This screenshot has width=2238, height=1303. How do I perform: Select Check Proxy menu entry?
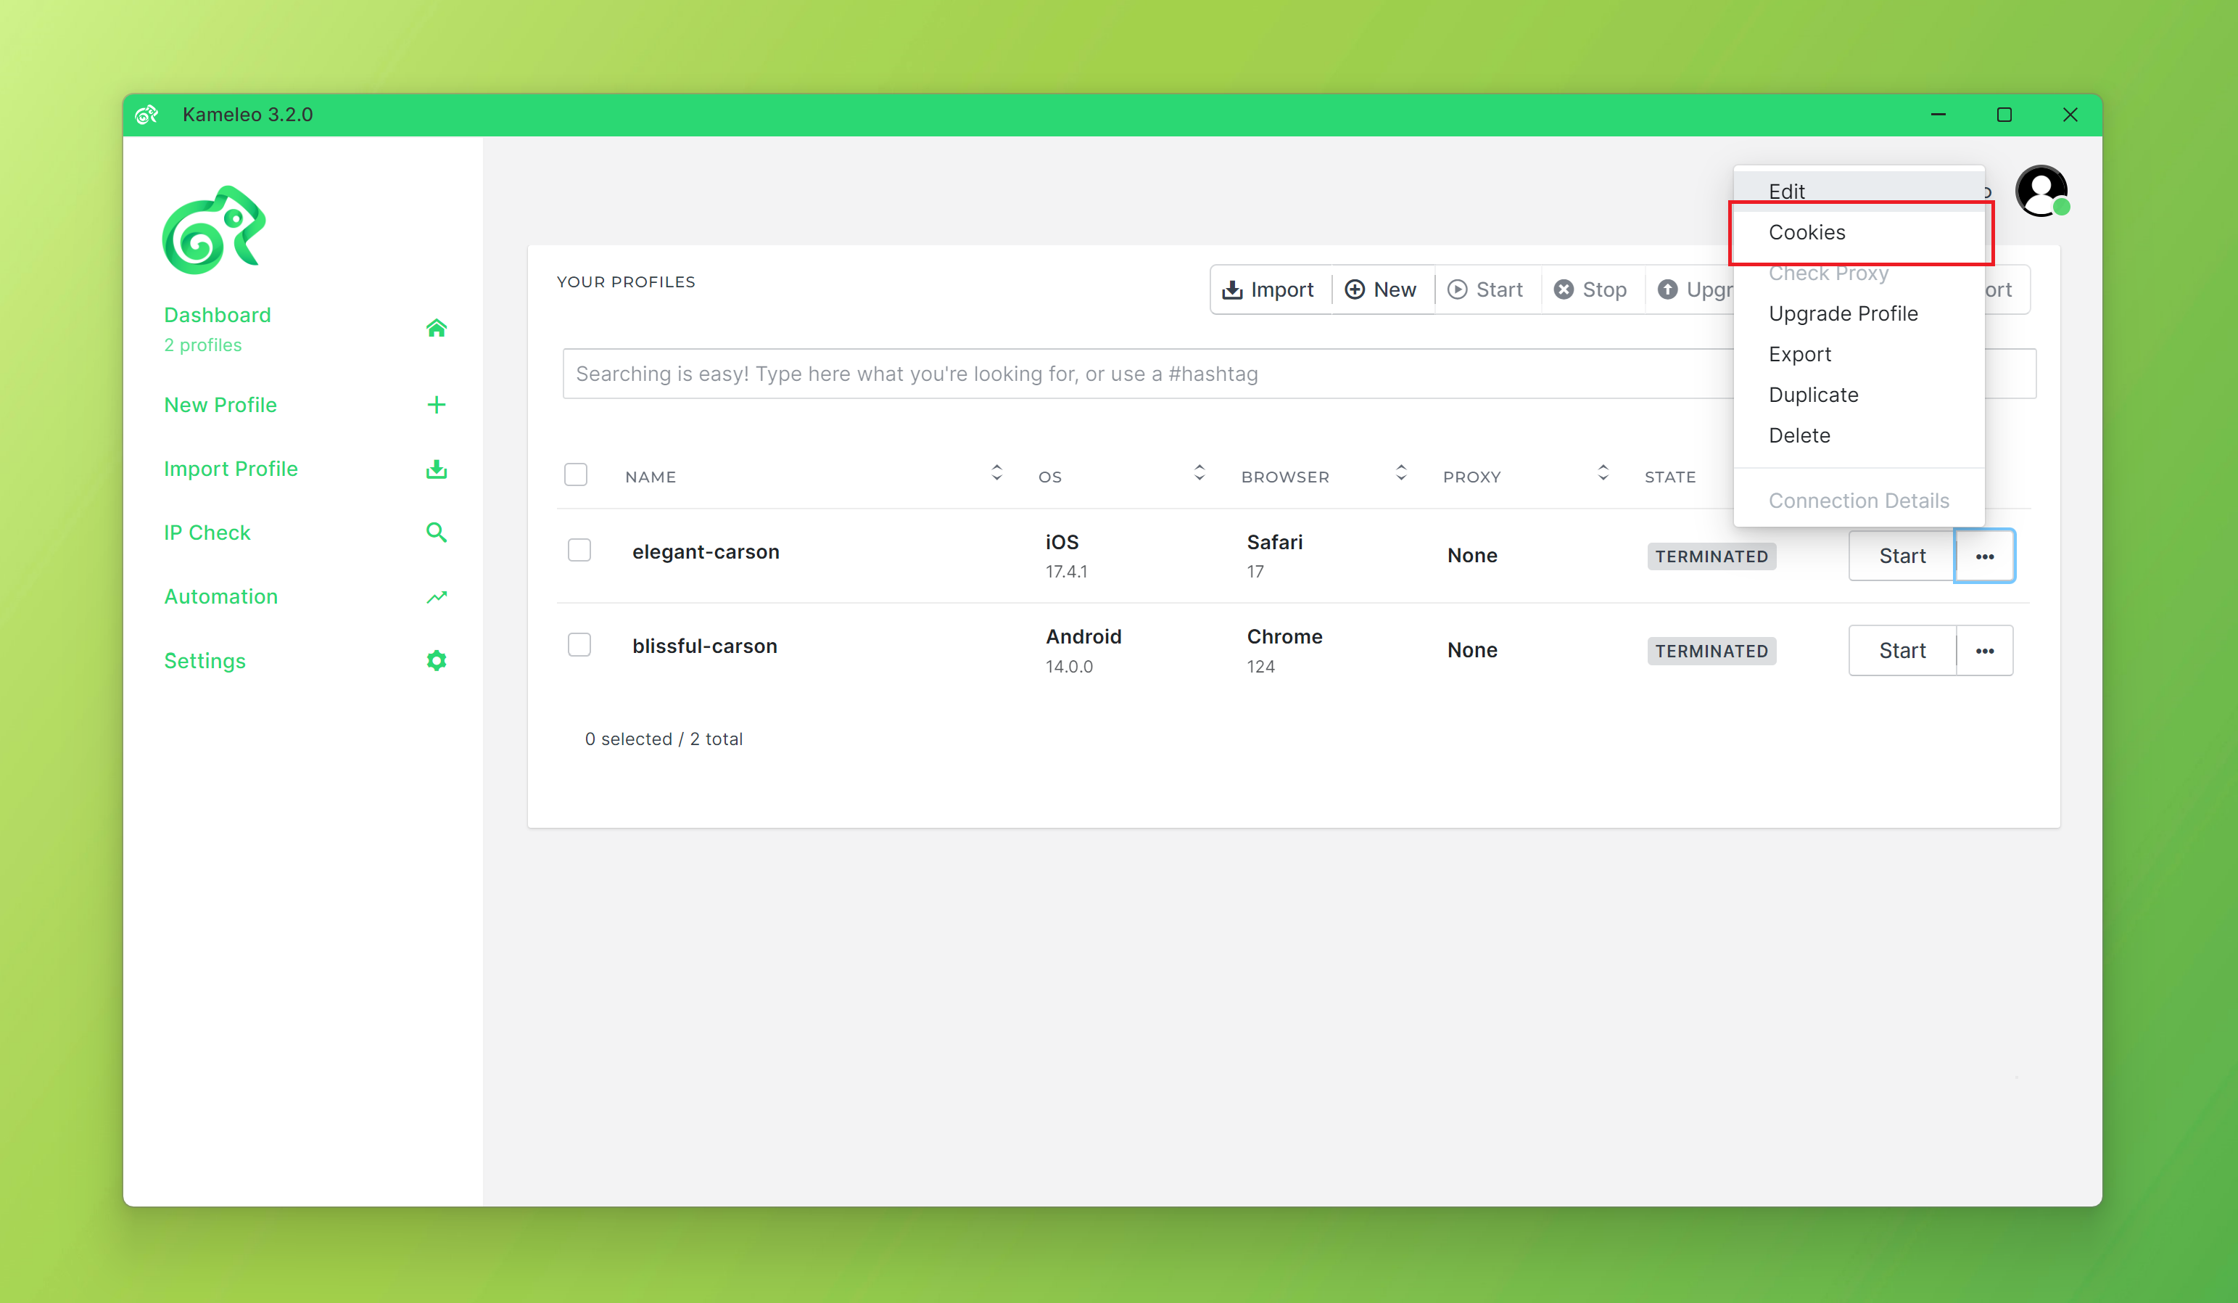click(x=1859, y=274)
